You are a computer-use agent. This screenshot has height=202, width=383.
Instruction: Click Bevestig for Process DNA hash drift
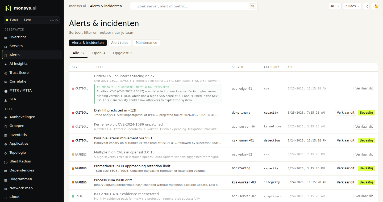click(366, 182)
